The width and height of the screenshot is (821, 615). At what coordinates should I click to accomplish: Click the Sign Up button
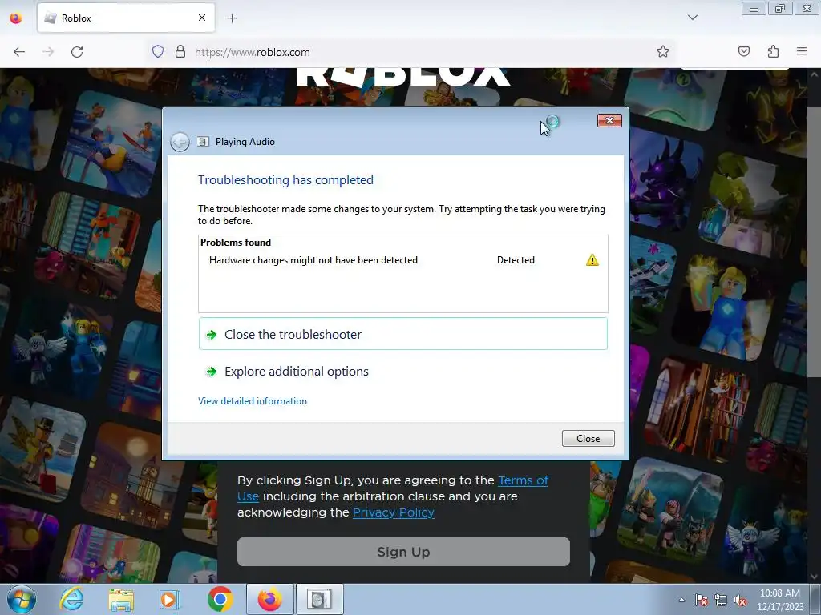403,552
